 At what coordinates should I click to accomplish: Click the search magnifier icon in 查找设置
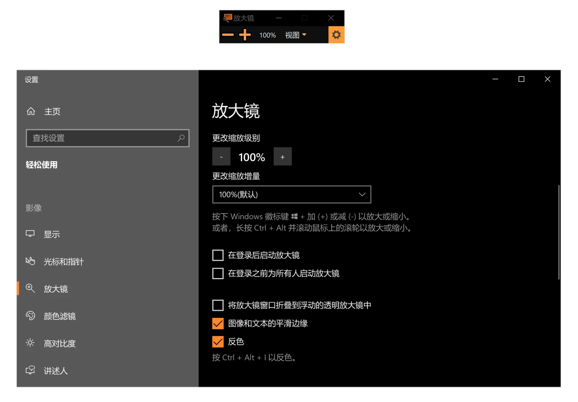tap(181, 138)
